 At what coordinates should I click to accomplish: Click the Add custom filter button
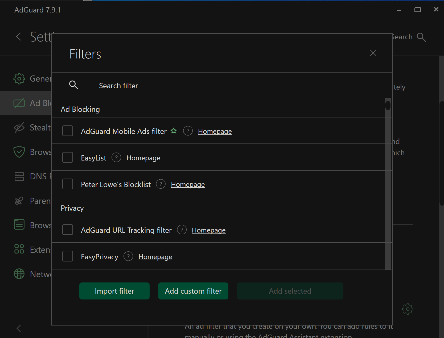pyautogui.click(x=193, y=291)
